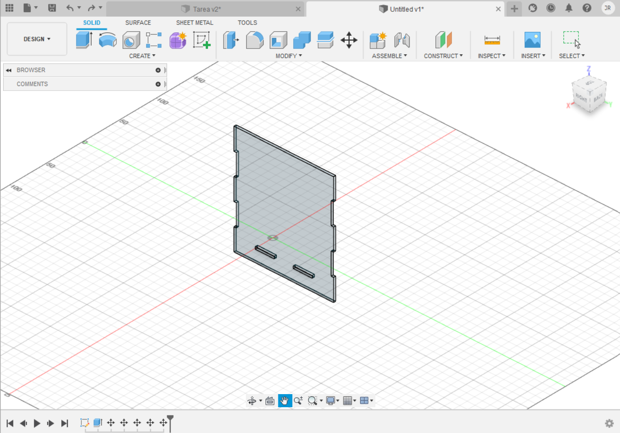Viewport: 620px width, 433px height.
Task: Click the New Component icon
Action: tap(378, 40)
